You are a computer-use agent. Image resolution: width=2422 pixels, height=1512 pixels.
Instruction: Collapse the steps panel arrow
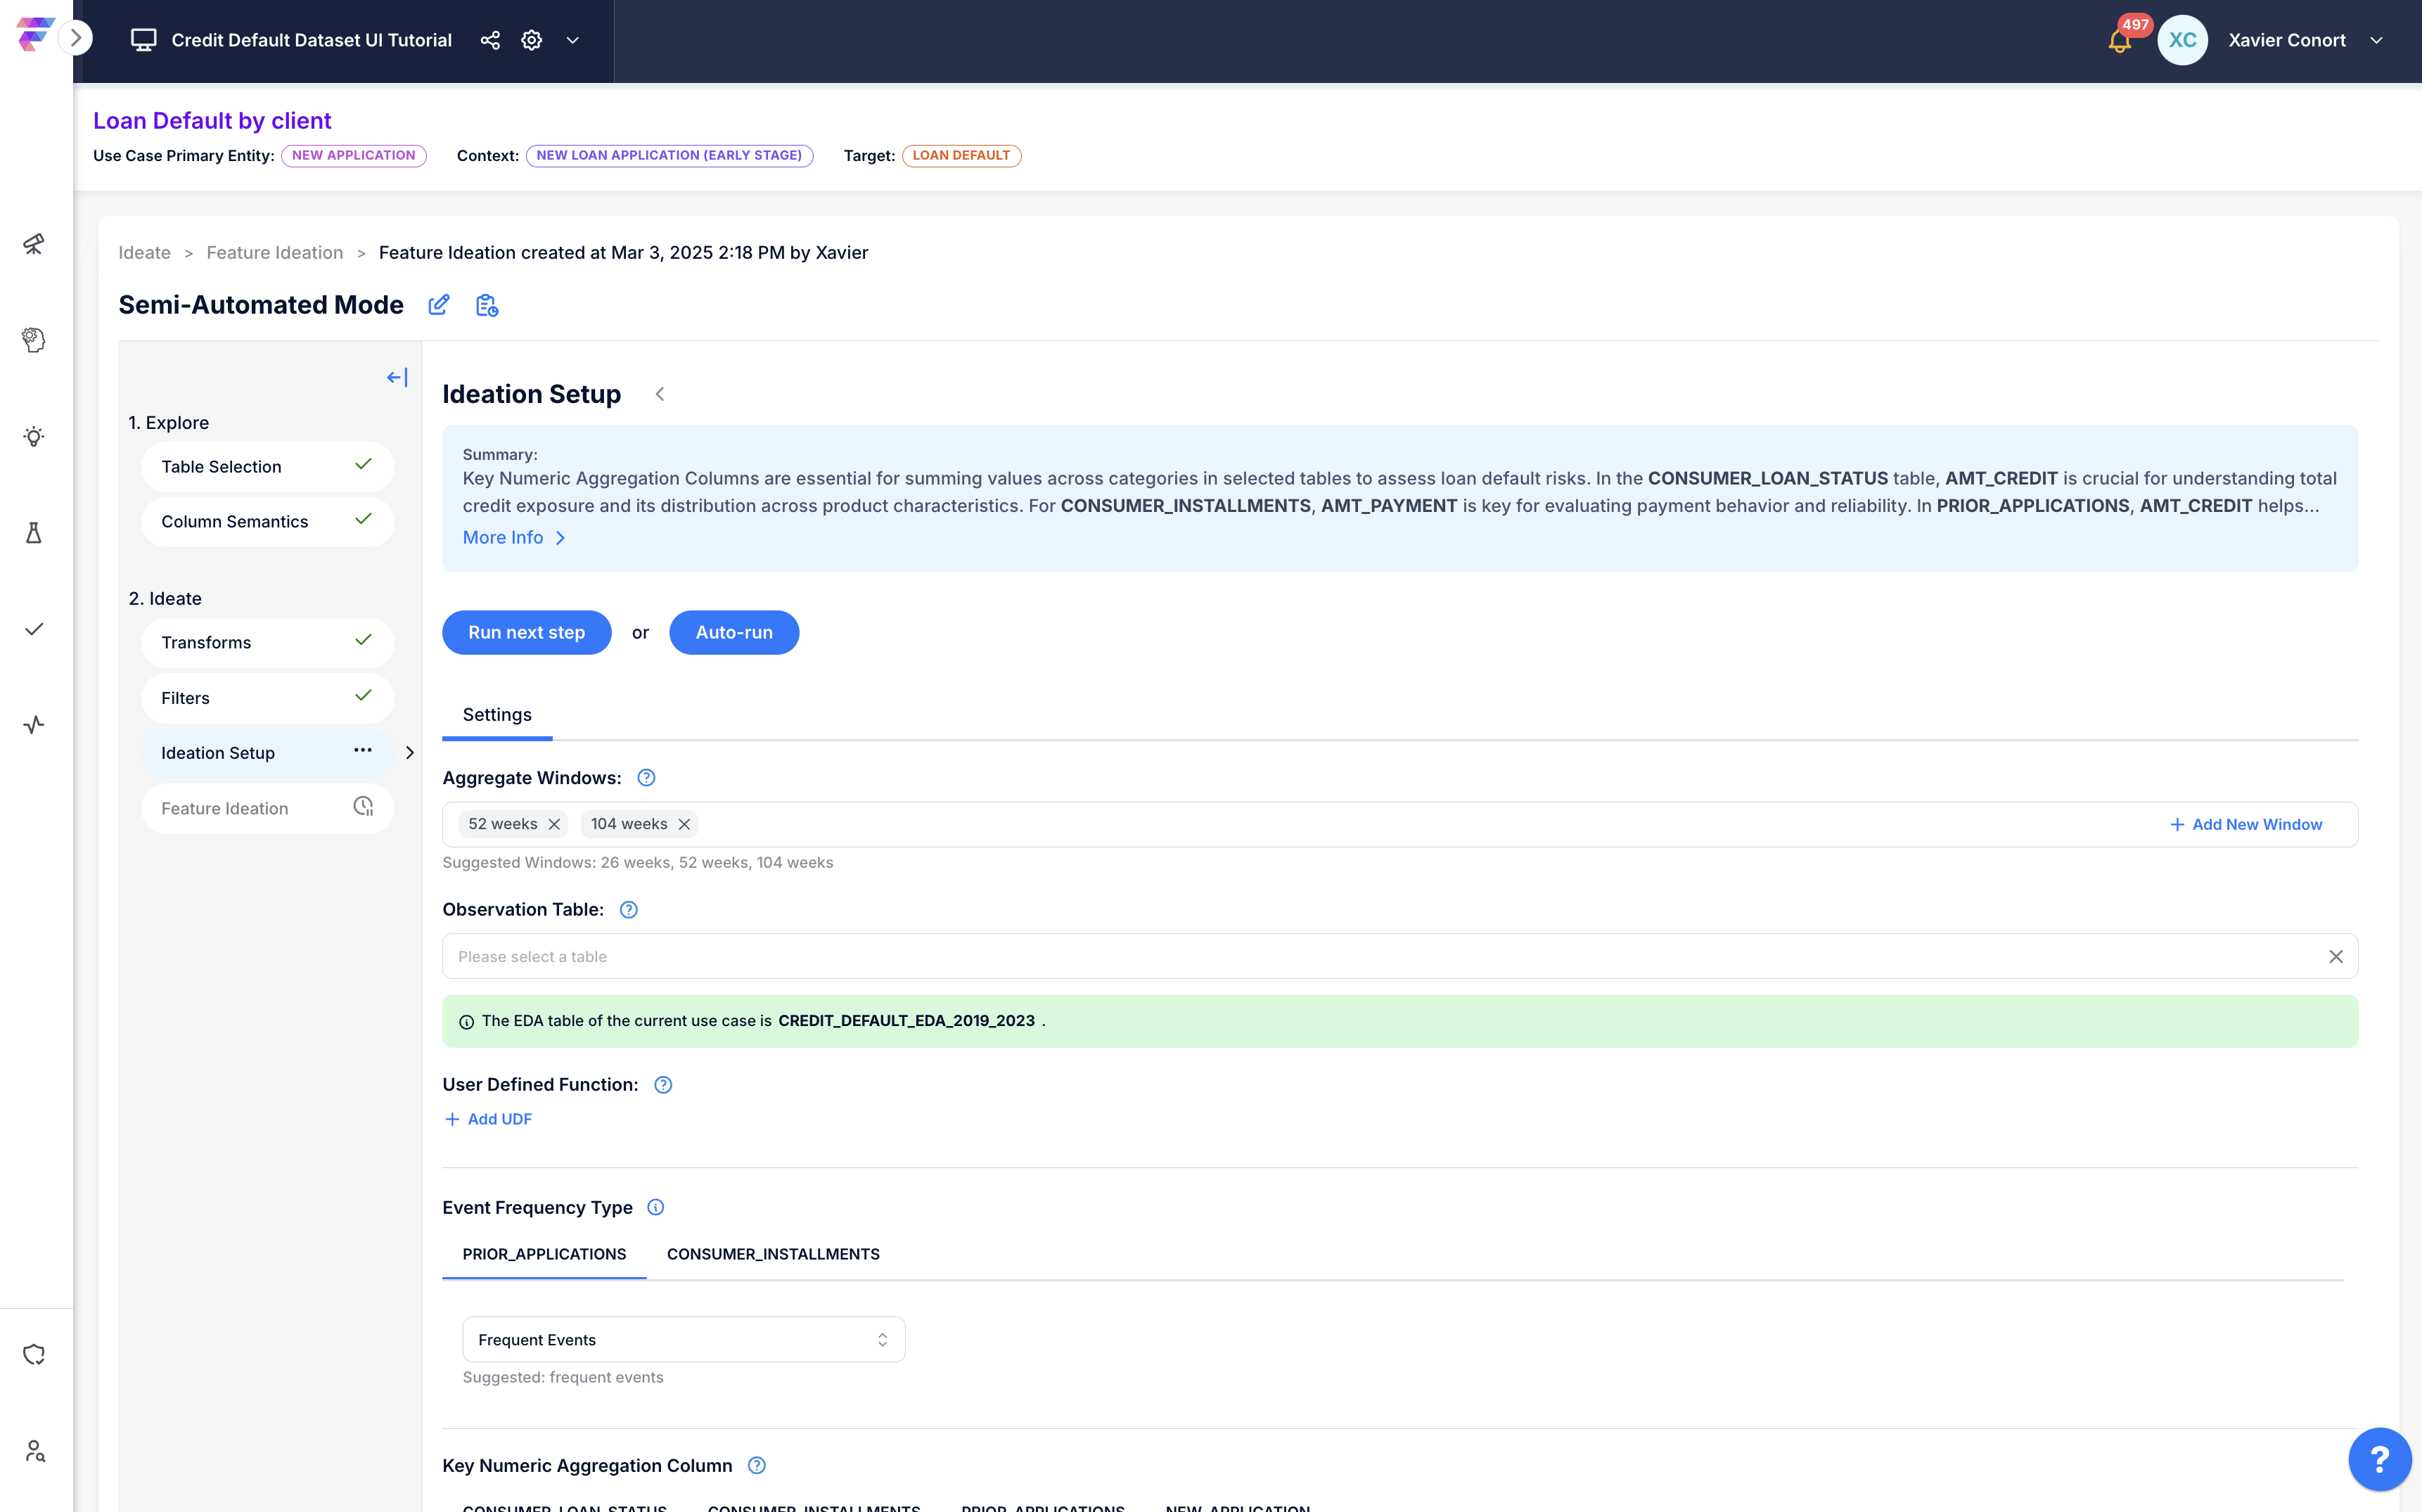(397, 377)
